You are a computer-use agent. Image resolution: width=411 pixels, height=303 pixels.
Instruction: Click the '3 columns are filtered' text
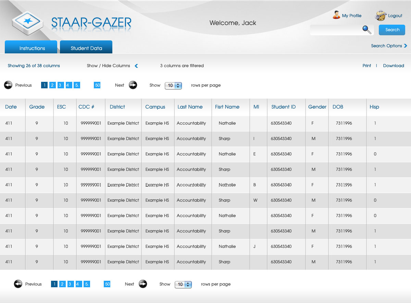[182, 66]
